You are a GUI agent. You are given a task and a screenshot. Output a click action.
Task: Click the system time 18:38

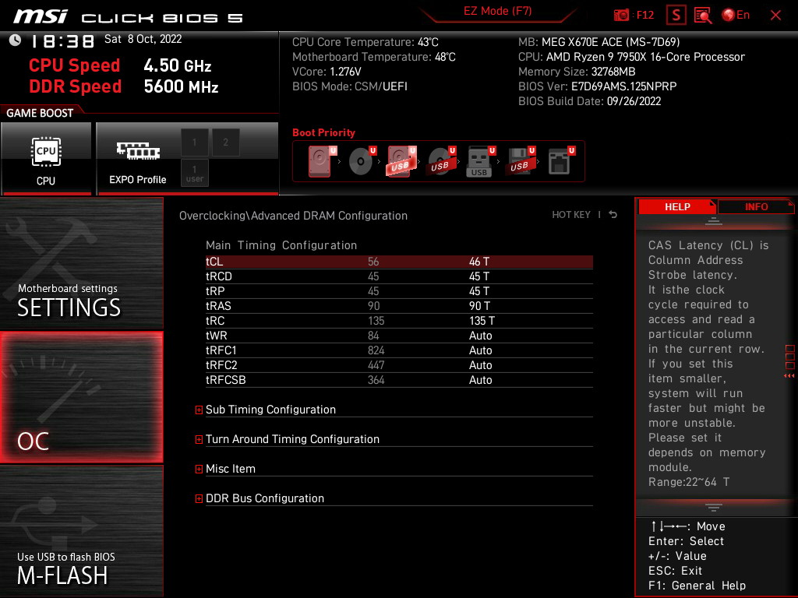pyautogui.click(x=62, y=40)
